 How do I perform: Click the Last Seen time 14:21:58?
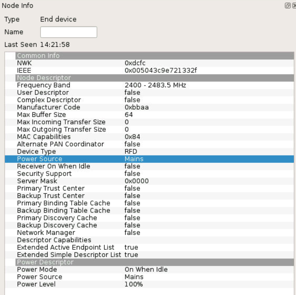pyautogui.click(x=55, y=45)
